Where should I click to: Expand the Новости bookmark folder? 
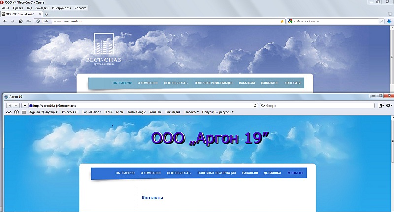click(192, 112)
